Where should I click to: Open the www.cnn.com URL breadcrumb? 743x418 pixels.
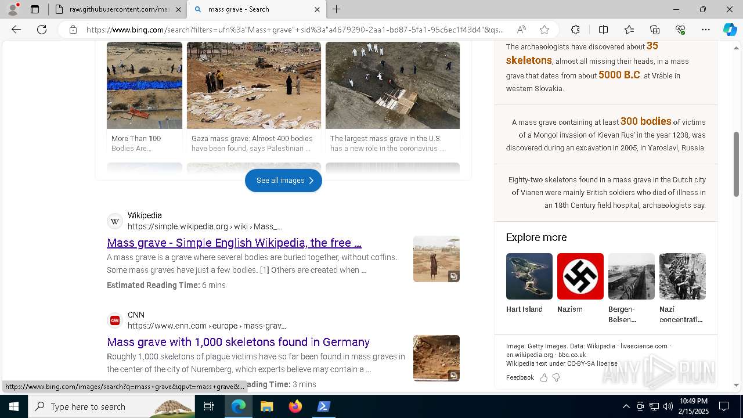(x=207, y=326)
